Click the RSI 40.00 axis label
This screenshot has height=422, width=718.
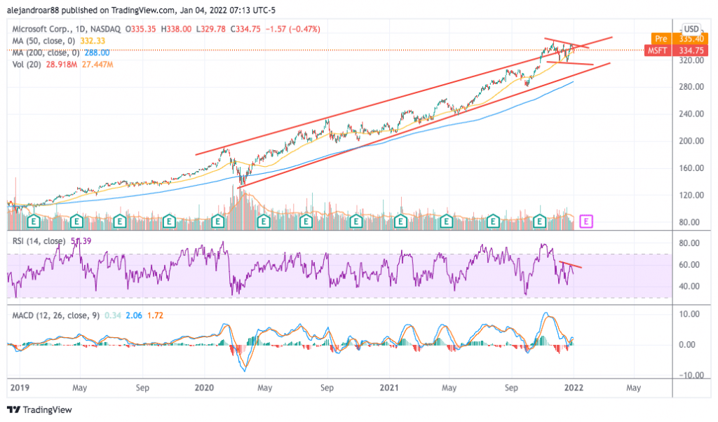[x=689, y=287]
